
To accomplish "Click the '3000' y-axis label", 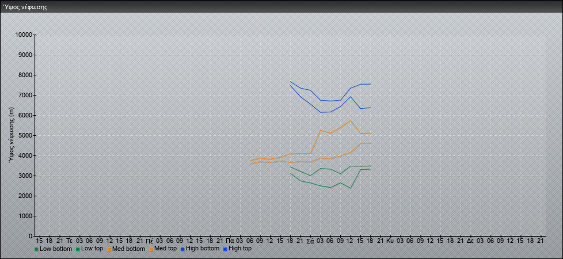I will coord(25,176).
